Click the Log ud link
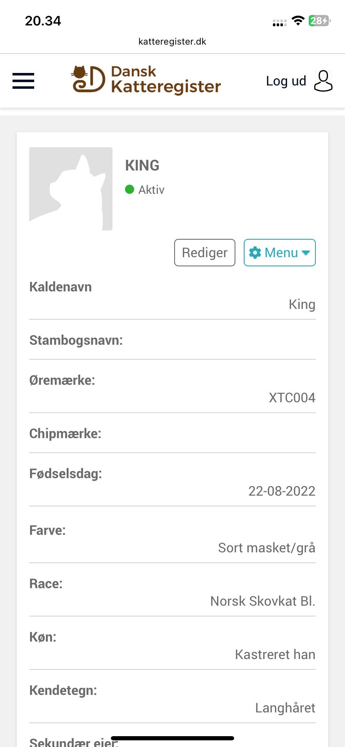Viewport: 345px width, 747px height. coord(286,81)
